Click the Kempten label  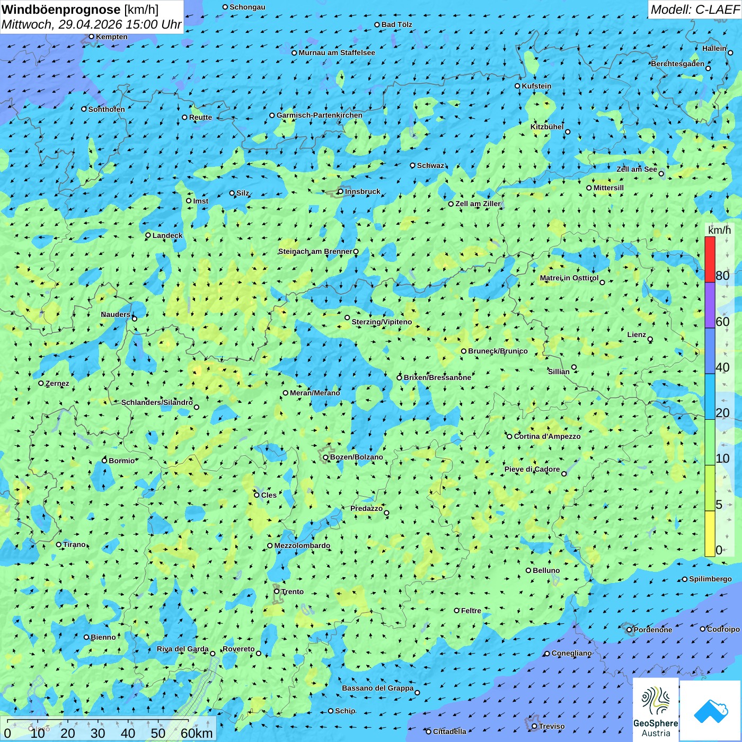pyautogui.click(x=112, y=37)
